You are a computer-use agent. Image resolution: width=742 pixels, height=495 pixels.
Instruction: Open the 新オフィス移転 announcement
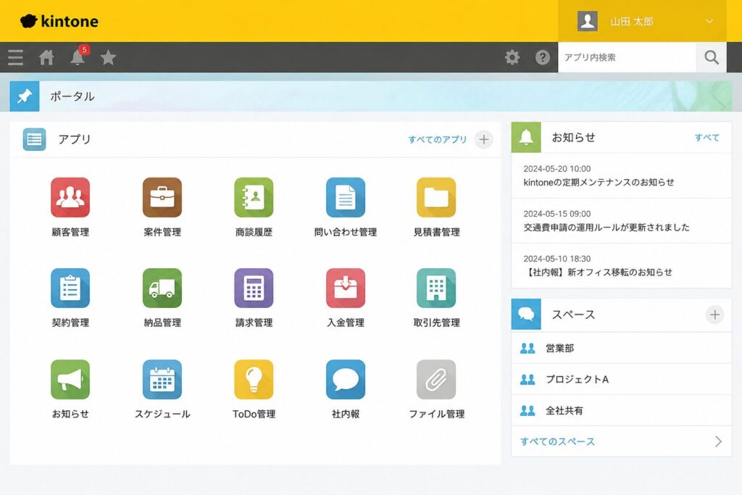click(x=598, y=272)
